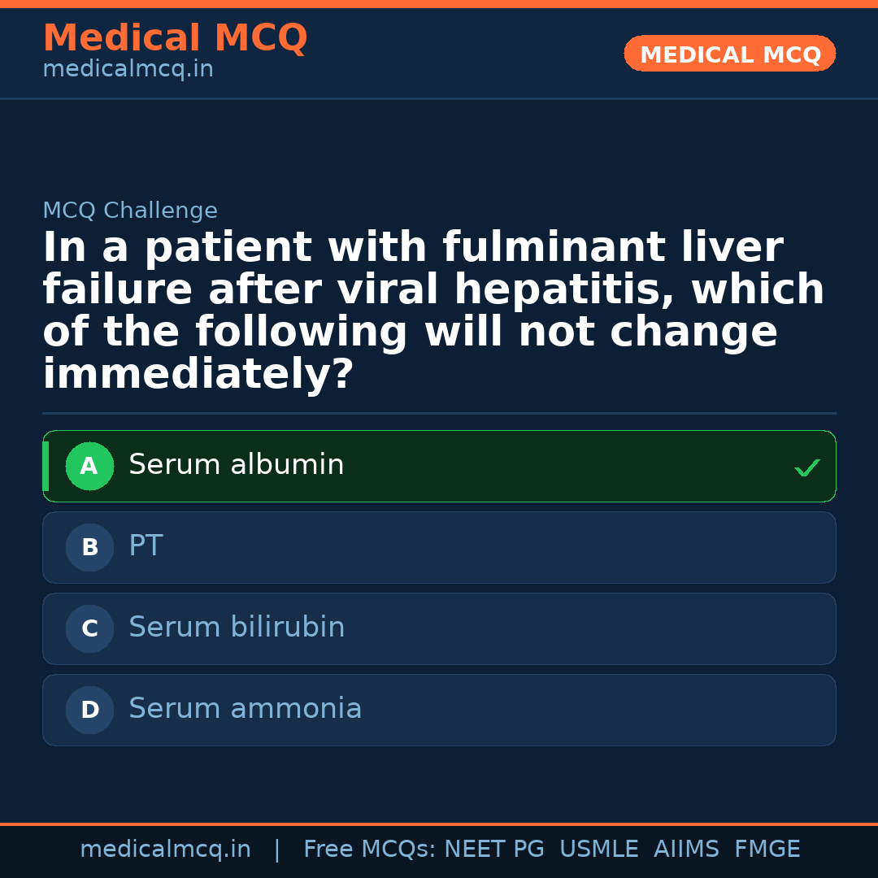Click the Free MCQs footer text
Image resolution: width=878 pixels, height=878 pixels.
click(369, 850)
